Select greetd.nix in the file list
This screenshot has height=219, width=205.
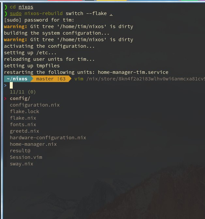tap(24, 131)
